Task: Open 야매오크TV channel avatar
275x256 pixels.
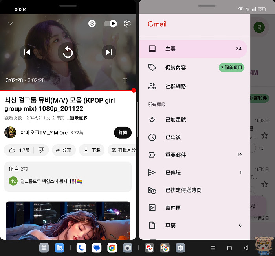Action: pyautogui.click(x=10, y=132)
